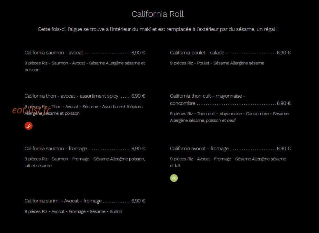Click price of California saumon - avocat
This screenshot has height=233, width=319.
pyautogui.click(x=138, y=53)
